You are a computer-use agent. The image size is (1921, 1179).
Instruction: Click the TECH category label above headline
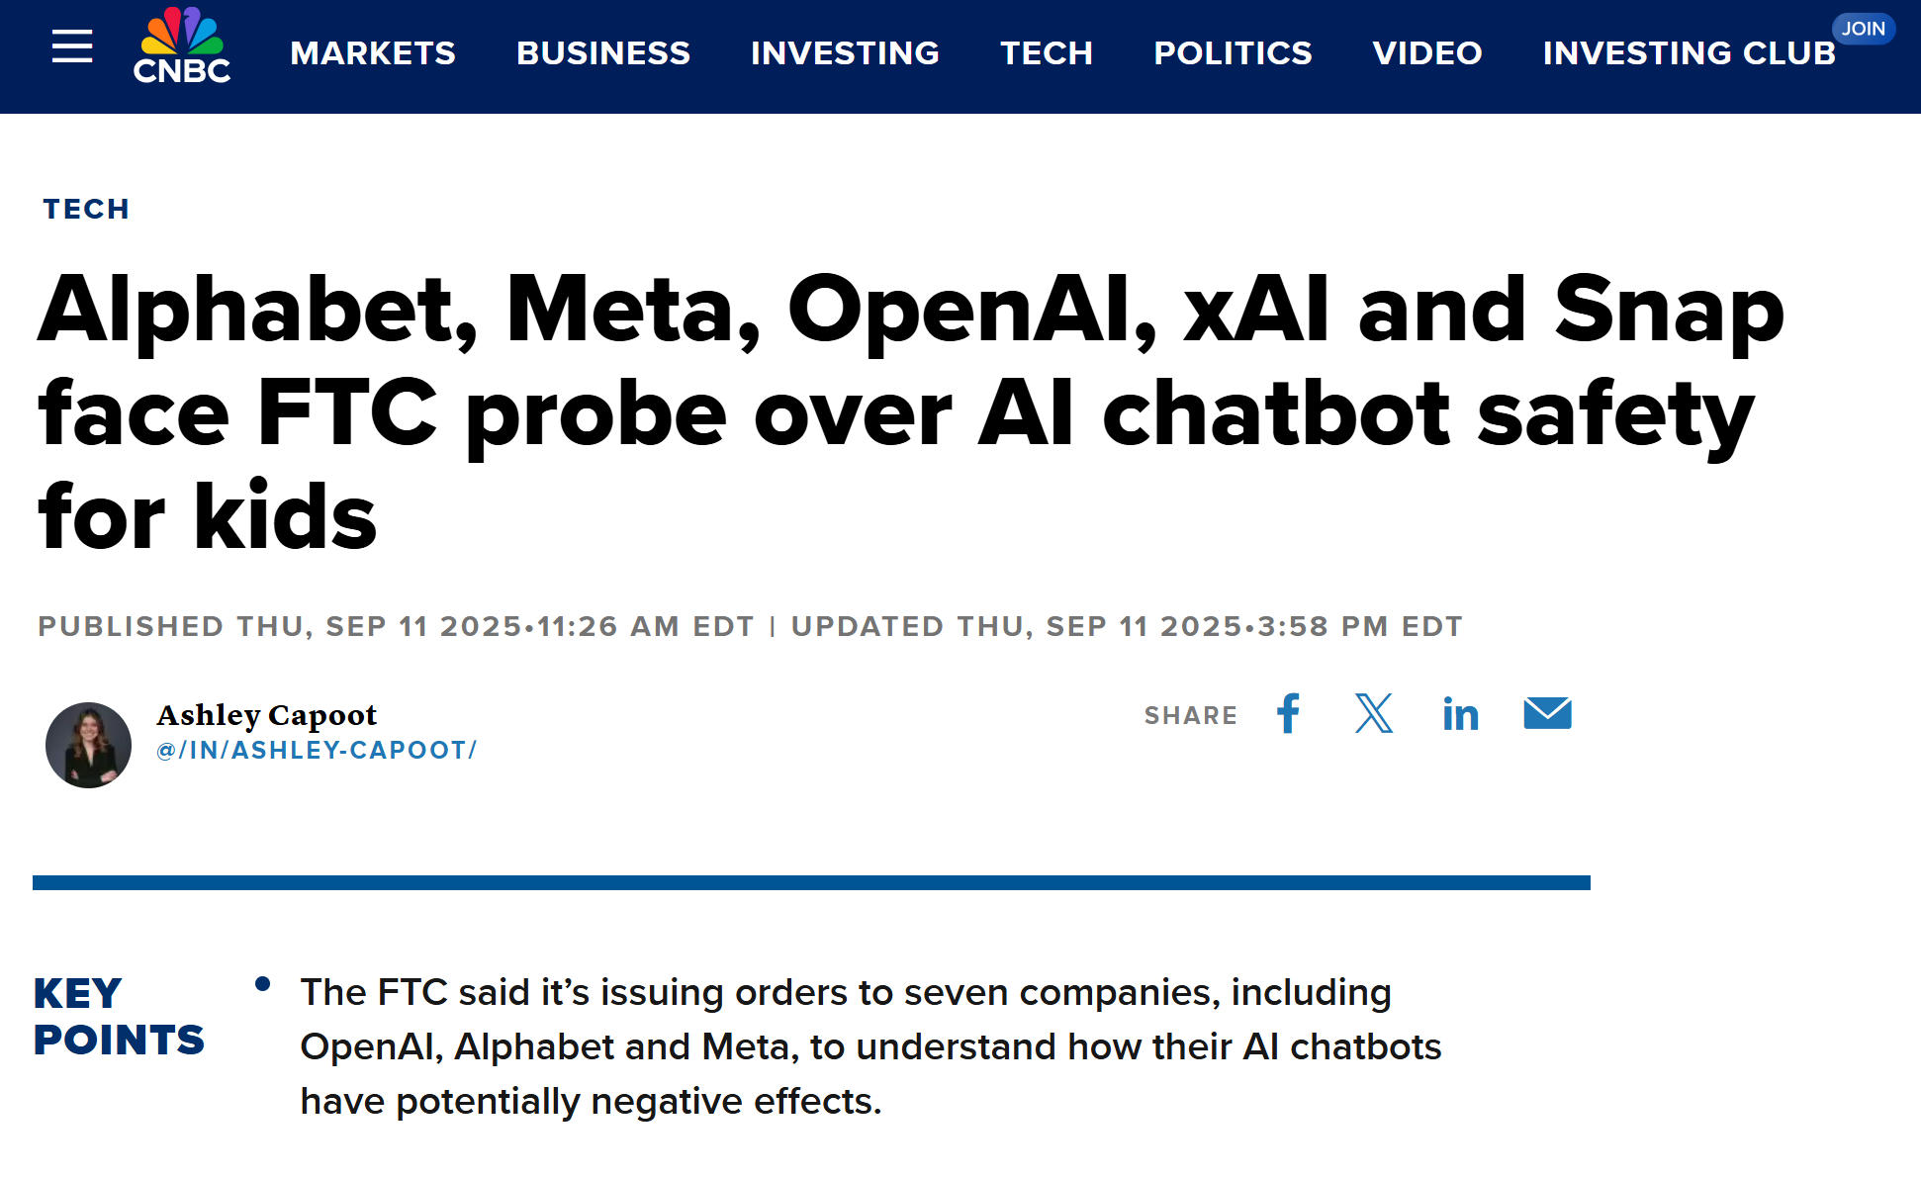86,209
